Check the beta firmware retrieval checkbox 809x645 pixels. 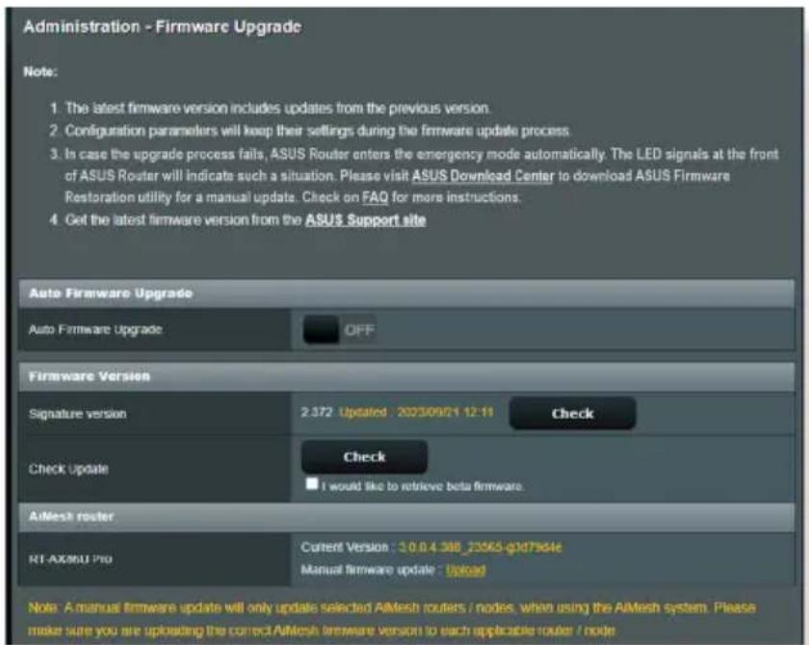pyautogui.click(x=312, y=484)
